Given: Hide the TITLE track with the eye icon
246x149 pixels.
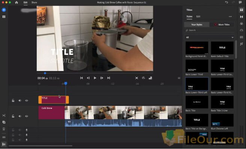Looking at the screenshot, I should pos(27,101).
